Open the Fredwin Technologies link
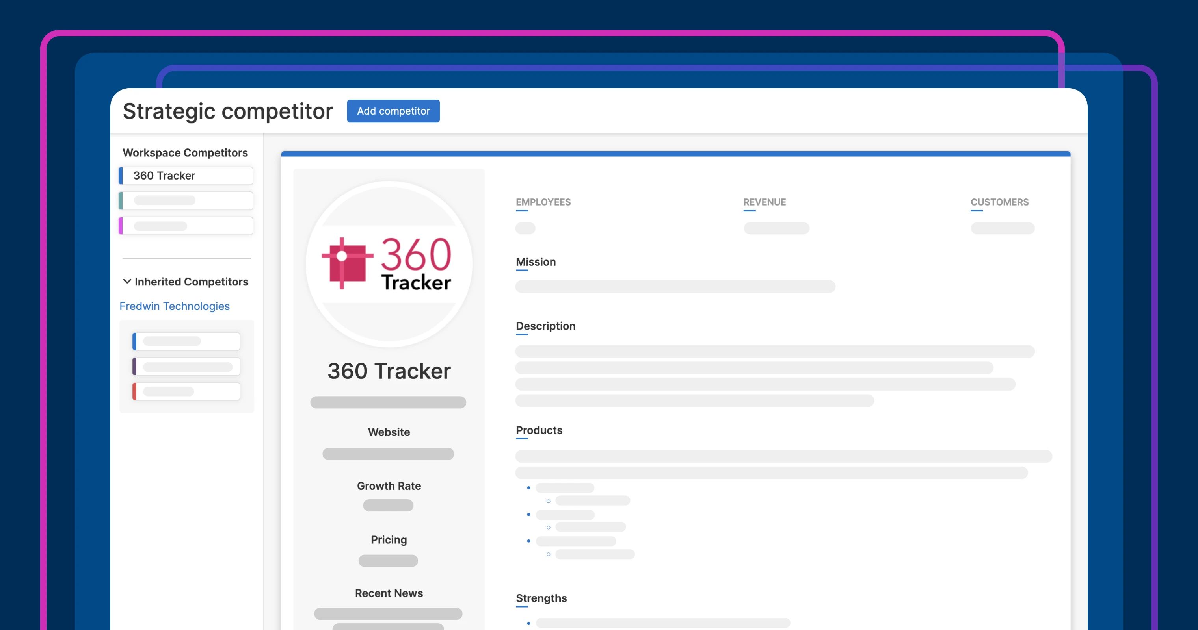Screen dimensions: 1198x630 175,306
